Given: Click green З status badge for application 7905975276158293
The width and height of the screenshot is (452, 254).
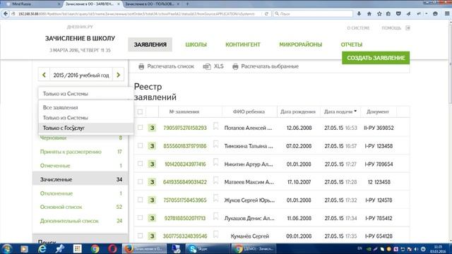Looking at the screenshot, I should pyautogui.click(x=152, y=128).
